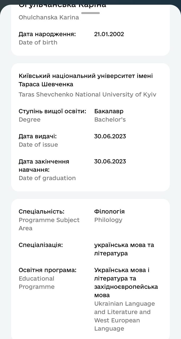Tap the 'Philology' translation text
Screen dimensions: 181x339
click(108, 220)
